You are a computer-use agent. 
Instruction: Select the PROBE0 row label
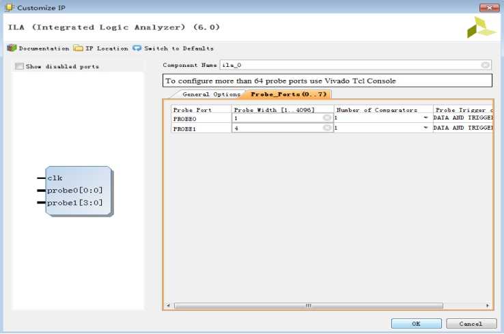(x=185, y=119)
